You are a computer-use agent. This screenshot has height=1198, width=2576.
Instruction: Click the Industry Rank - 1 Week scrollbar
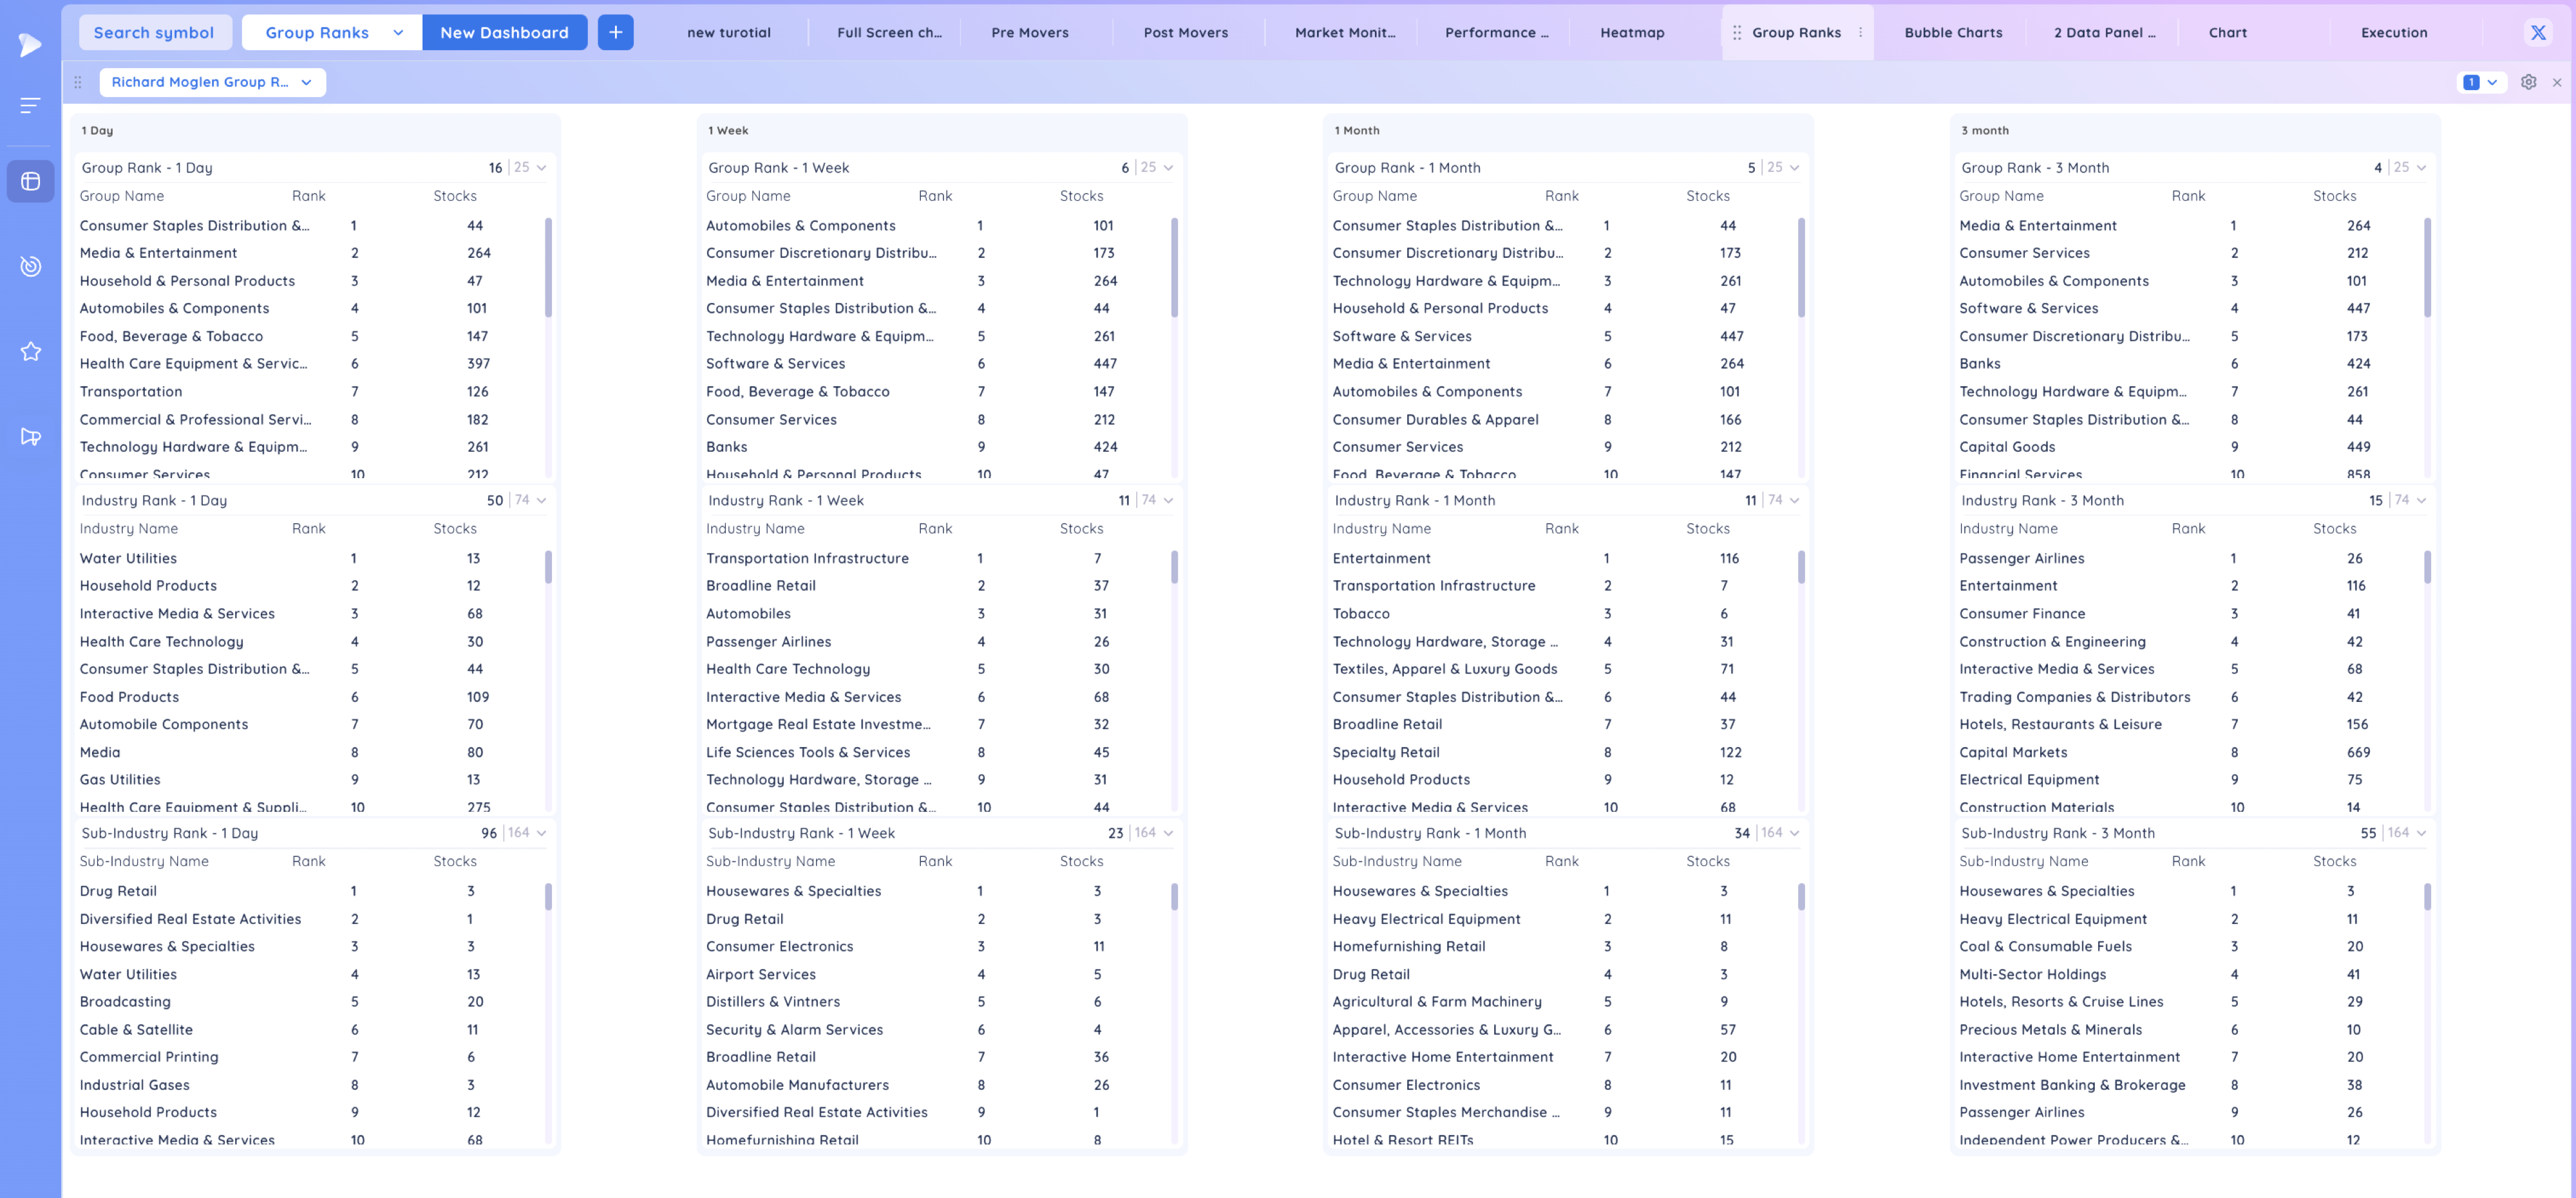(1174, 567)
